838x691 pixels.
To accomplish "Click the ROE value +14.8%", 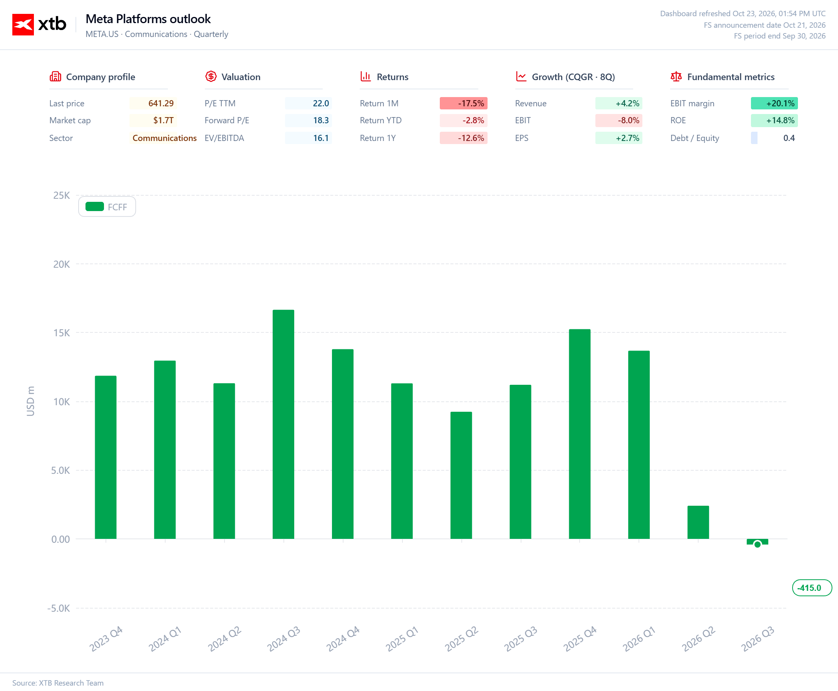I will click(x=774, y=120).
